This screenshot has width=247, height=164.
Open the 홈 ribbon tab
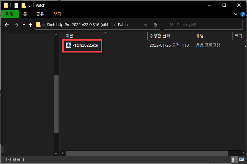[x=25, y=14]
